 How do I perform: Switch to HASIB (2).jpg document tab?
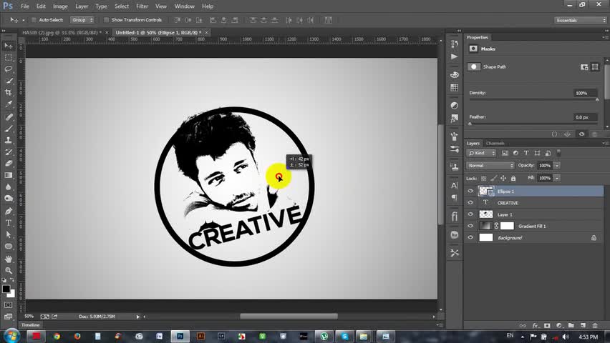pyautogui.click(x=60, y=32)
